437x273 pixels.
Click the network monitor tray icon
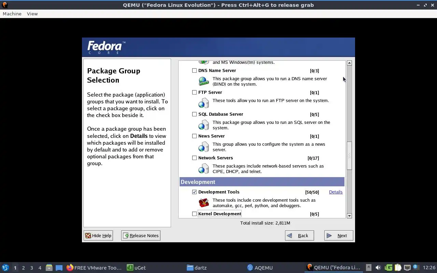coord(407,268)
